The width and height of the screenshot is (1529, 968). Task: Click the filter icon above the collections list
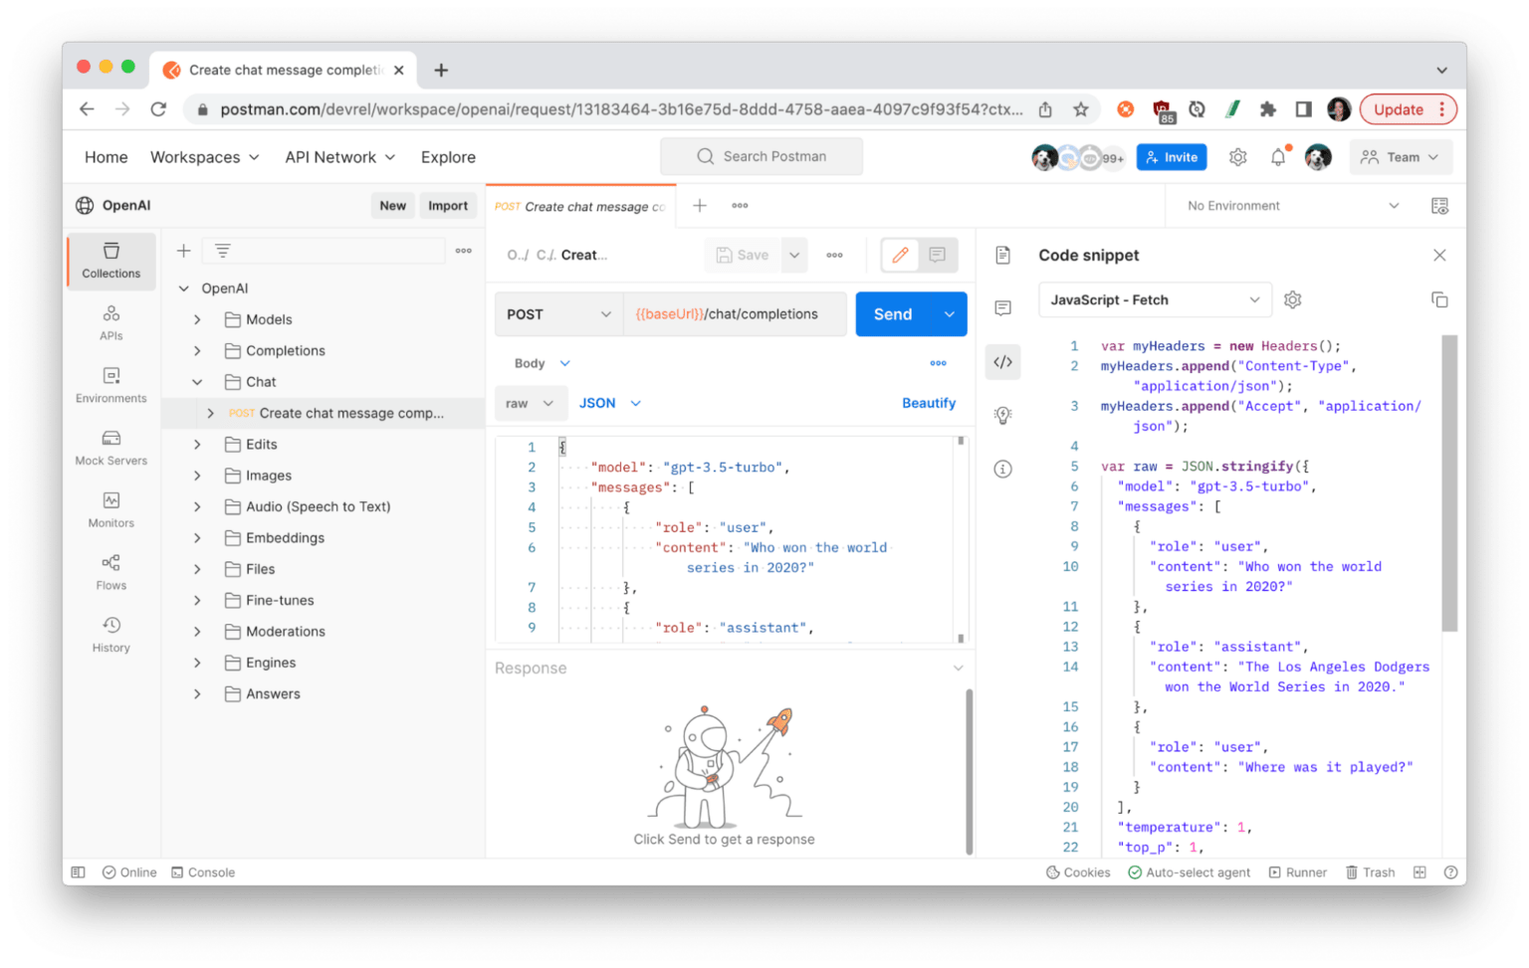point(223,251)
